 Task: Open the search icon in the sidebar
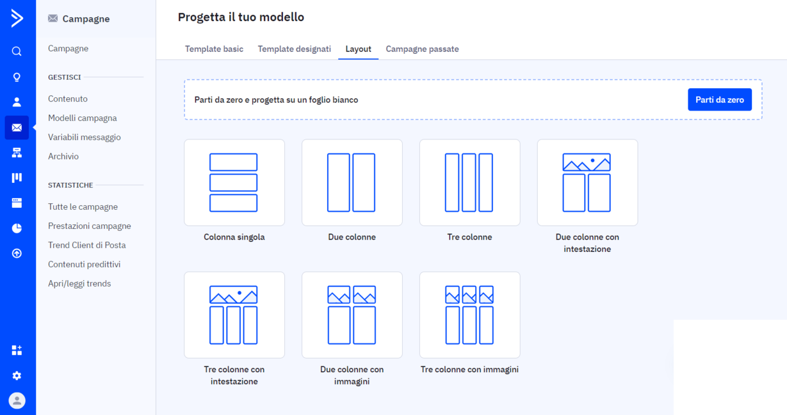[17, 51]
